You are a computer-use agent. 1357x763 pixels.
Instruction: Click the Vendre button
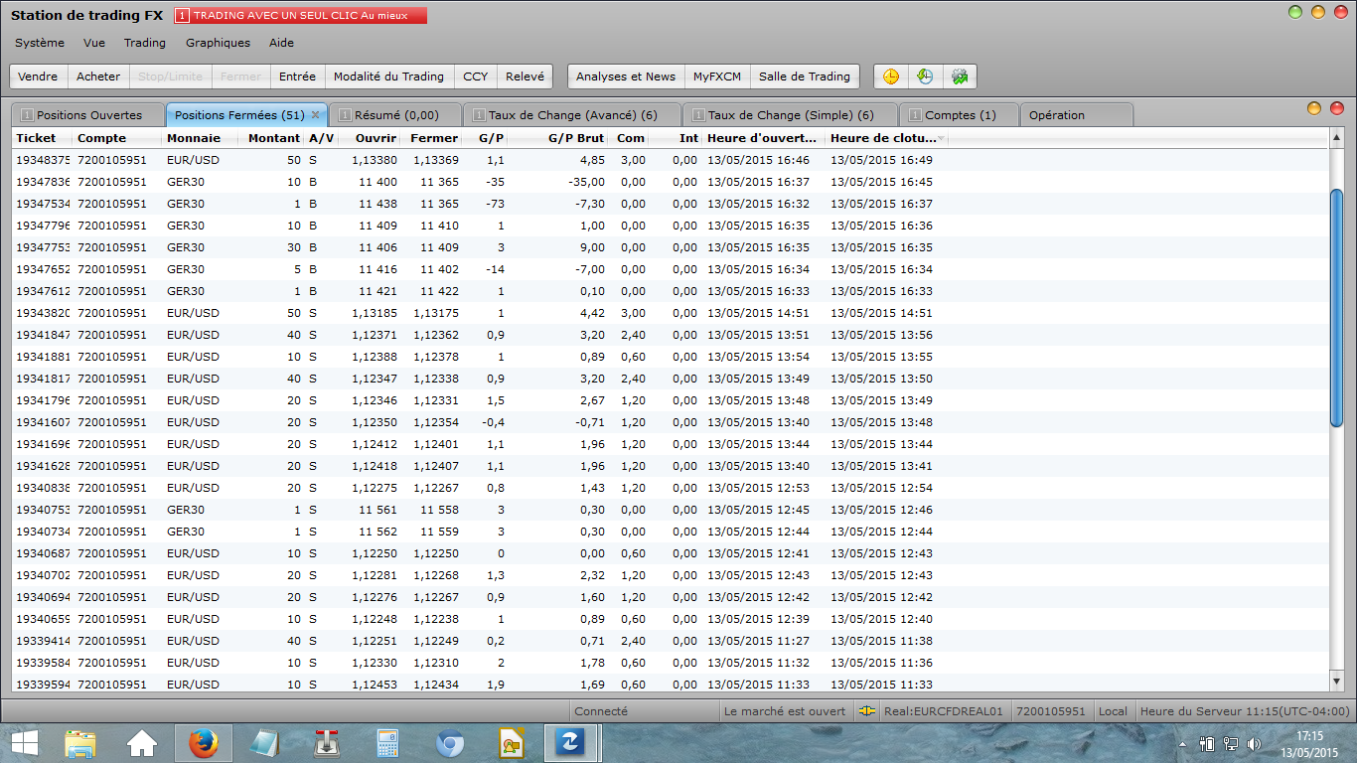click(38, 76)
